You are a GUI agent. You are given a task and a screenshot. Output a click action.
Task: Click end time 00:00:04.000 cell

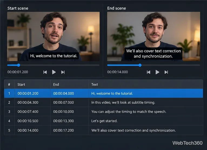click(64, 93)
